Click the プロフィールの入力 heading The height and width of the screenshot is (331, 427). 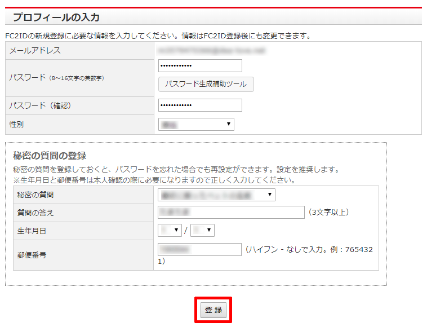pyautogui.click(x=56, y=17)
